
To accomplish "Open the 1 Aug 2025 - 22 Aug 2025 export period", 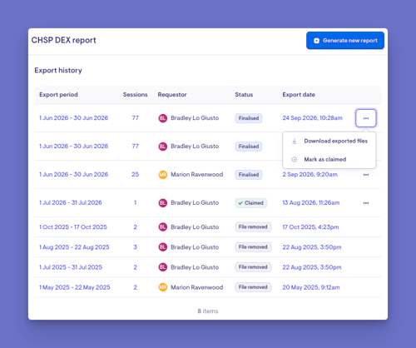I will pos(74,247).
